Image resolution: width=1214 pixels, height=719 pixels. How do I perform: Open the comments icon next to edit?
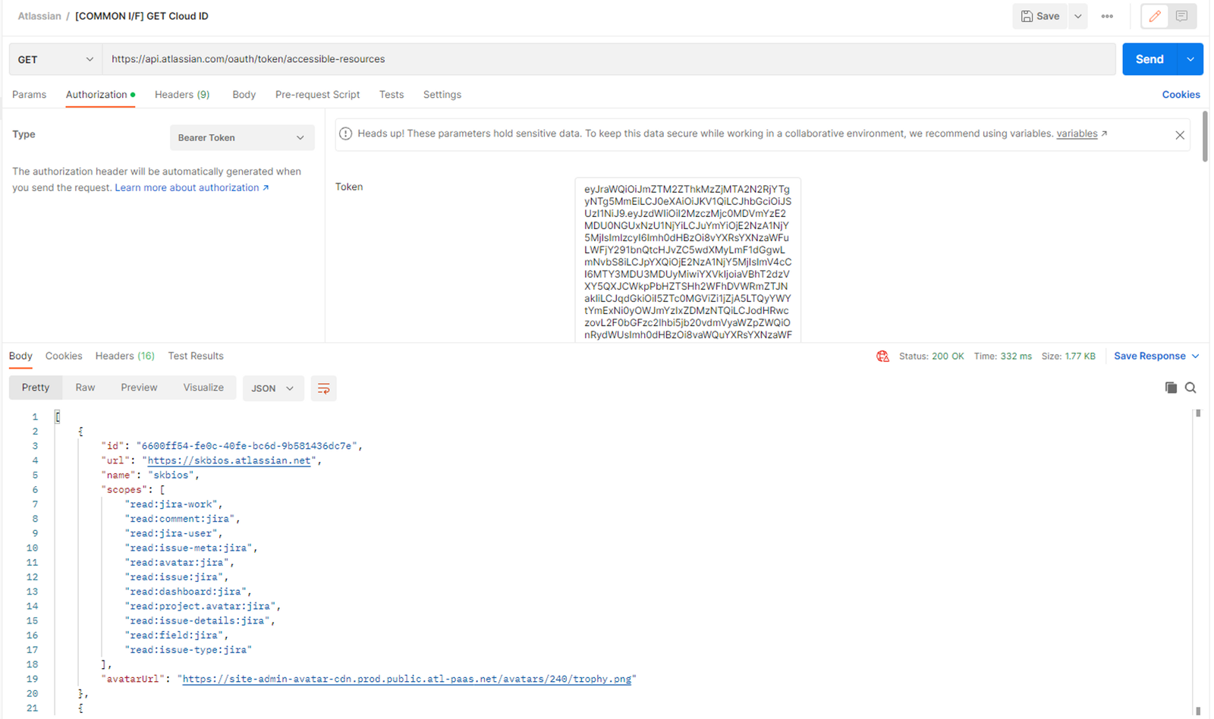pyautogui.click(x=1181, y=16)
